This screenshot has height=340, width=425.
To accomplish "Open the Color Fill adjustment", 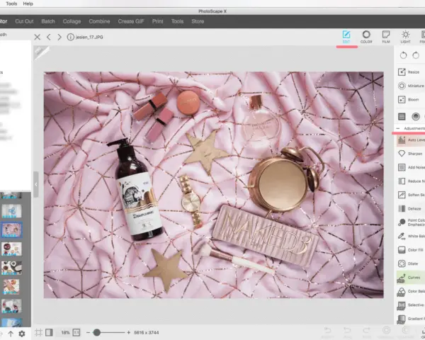I will pyautogui.click(x=411, y=250).
